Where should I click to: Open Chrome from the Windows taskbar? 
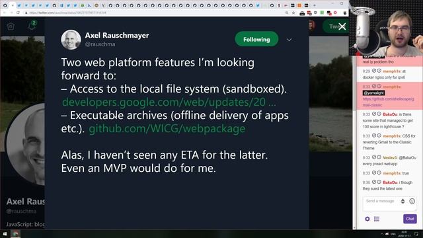16,233
